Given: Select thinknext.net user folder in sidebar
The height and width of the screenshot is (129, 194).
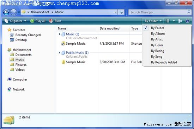Looking at the screenshot, I should (19, 50).
